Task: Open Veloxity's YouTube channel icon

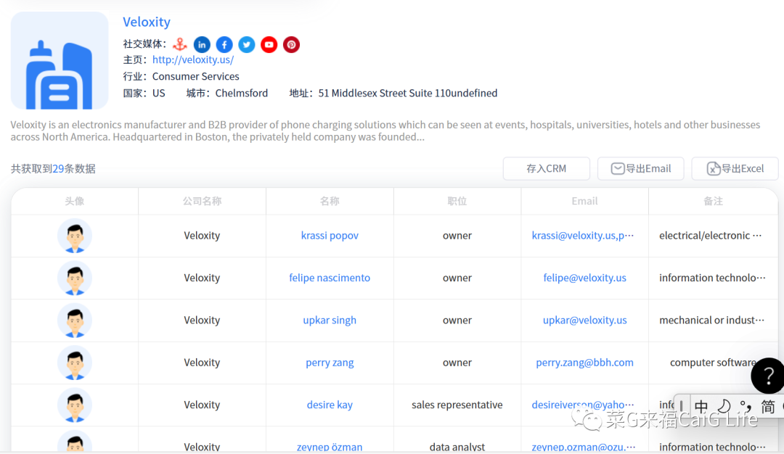Action: (269, 44)
